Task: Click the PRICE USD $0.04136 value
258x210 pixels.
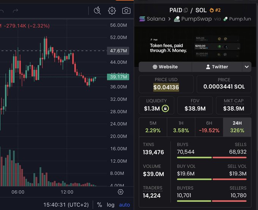Action: tap(166, 87)
